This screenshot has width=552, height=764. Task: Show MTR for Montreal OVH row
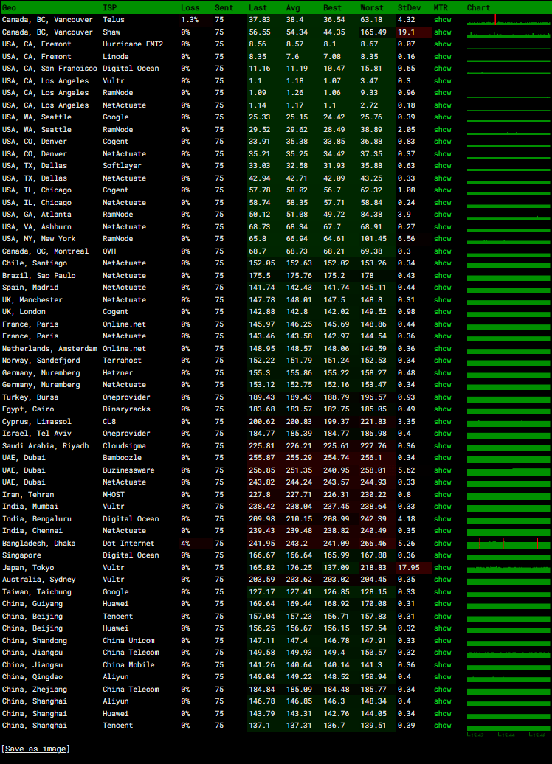pyautogui.click(x=442, y=251)
